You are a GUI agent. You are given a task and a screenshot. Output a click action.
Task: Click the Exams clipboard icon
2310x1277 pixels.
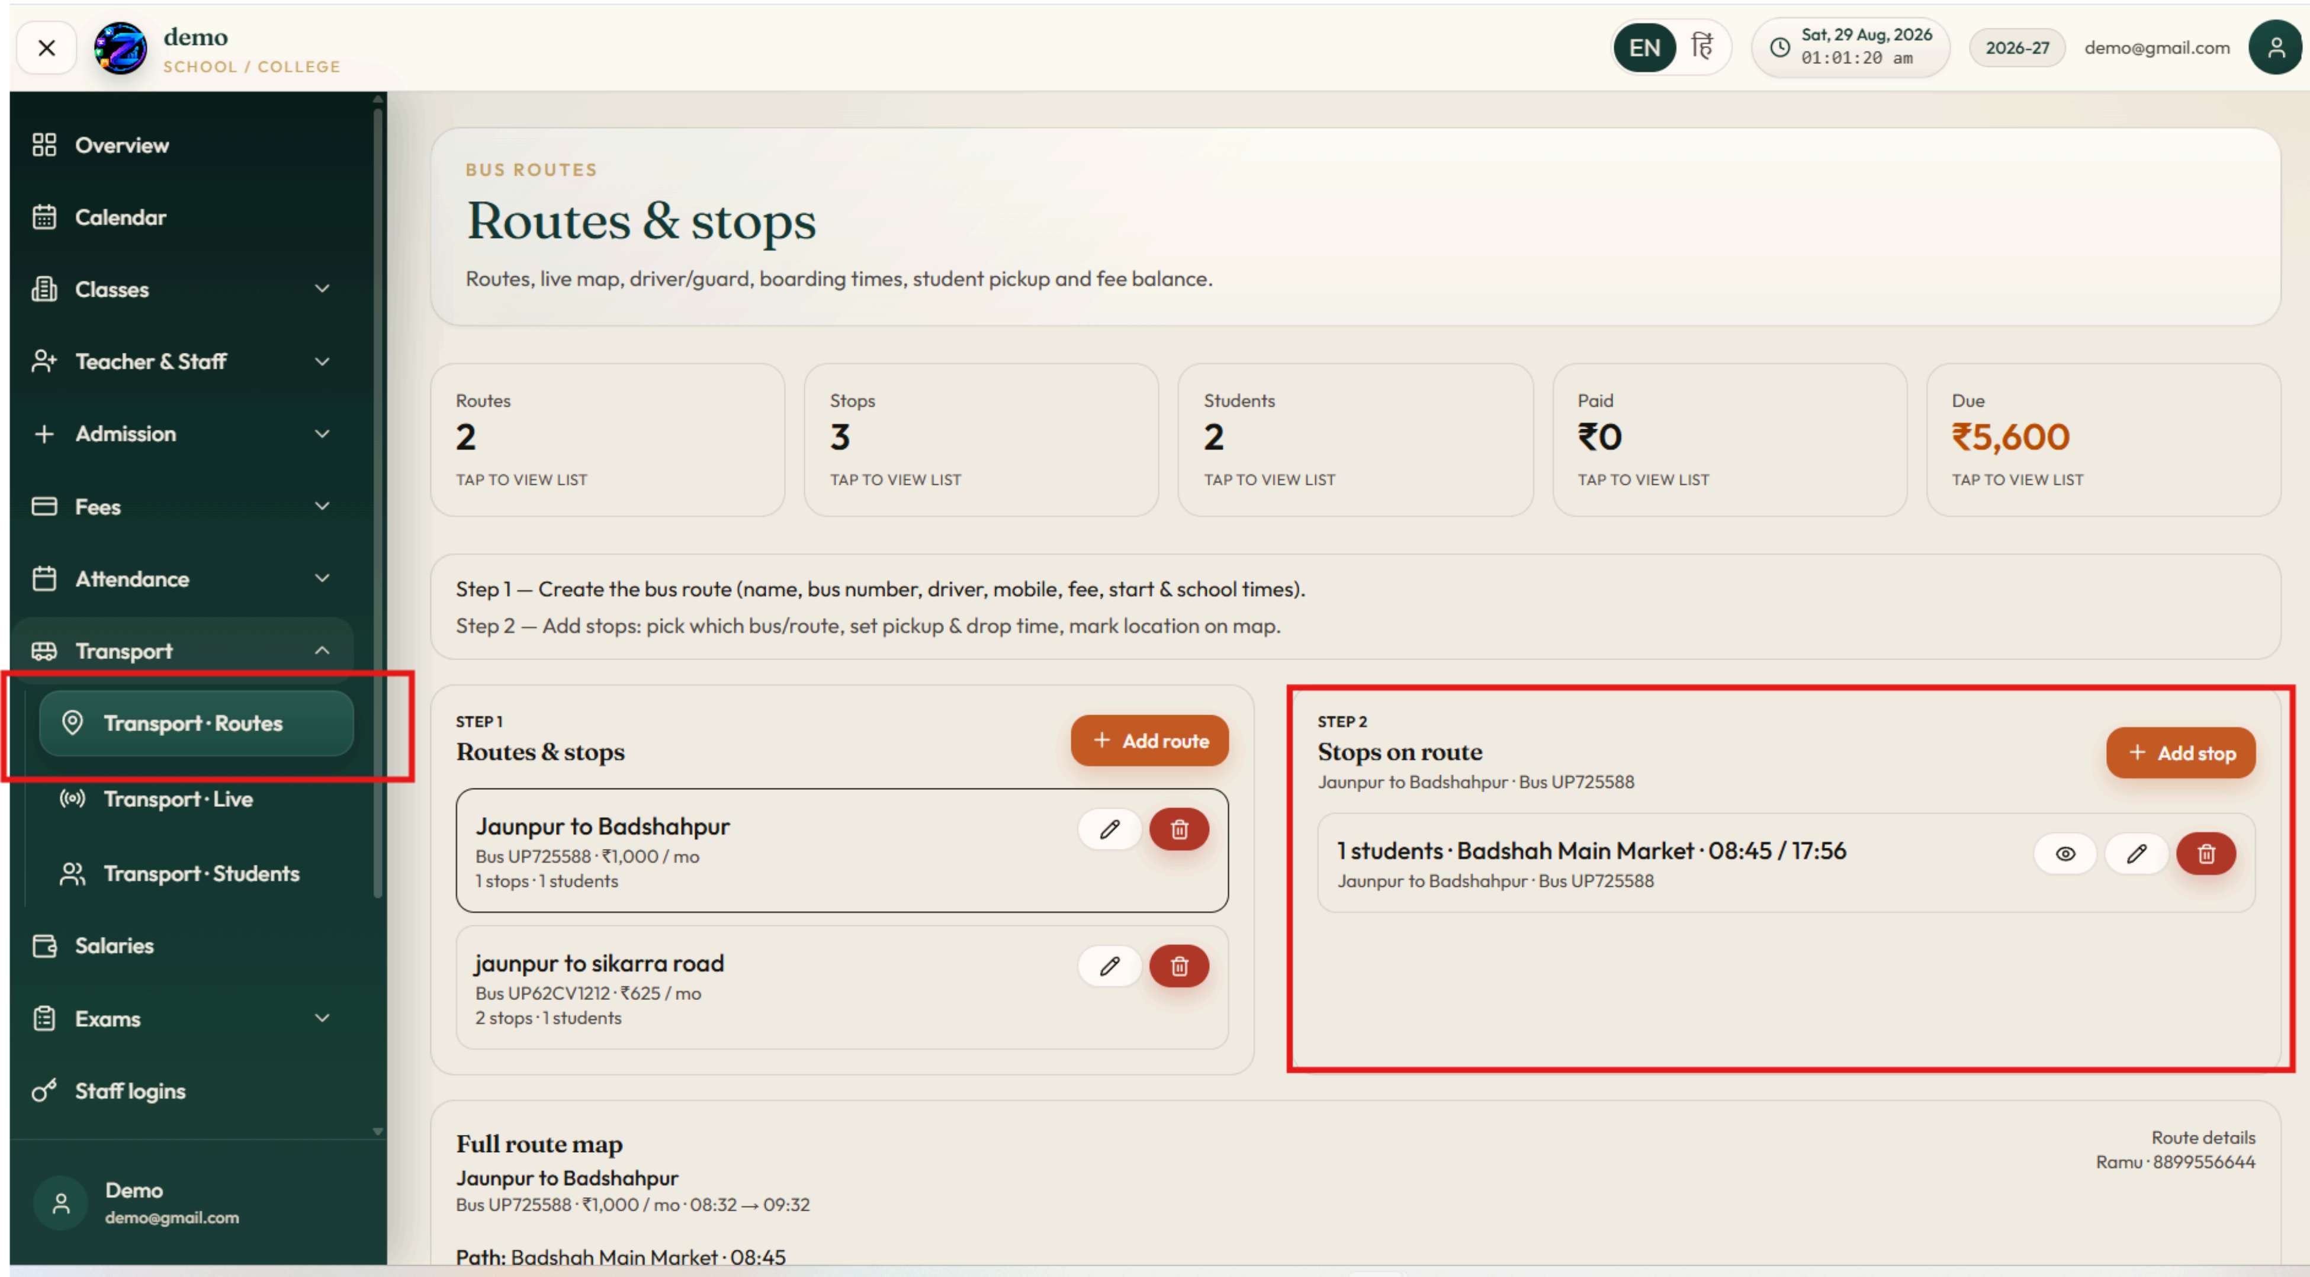pos(44,1019)
